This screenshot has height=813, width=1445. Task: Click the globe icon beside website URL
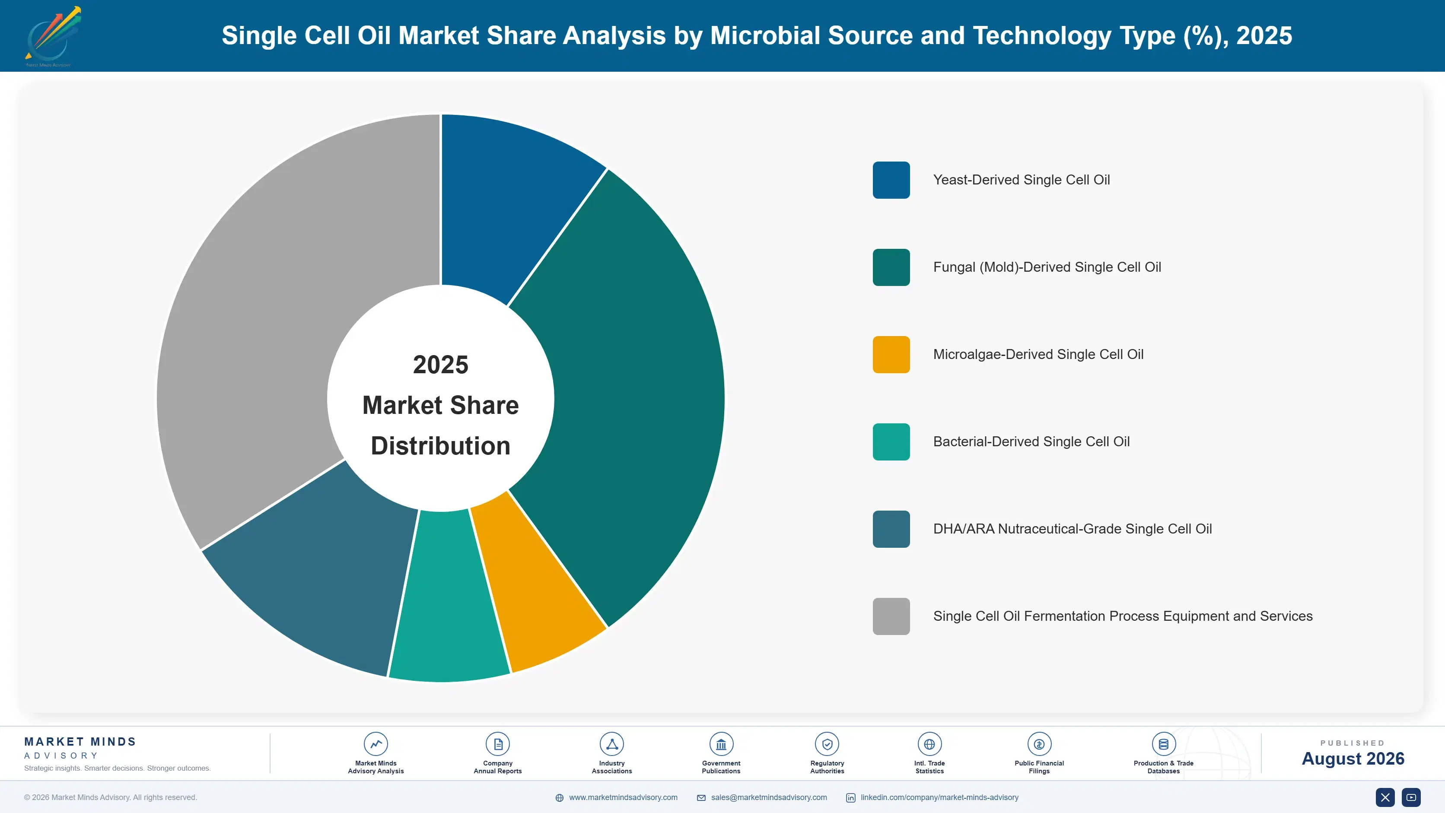pyautogui.click(x=559, y=798)
